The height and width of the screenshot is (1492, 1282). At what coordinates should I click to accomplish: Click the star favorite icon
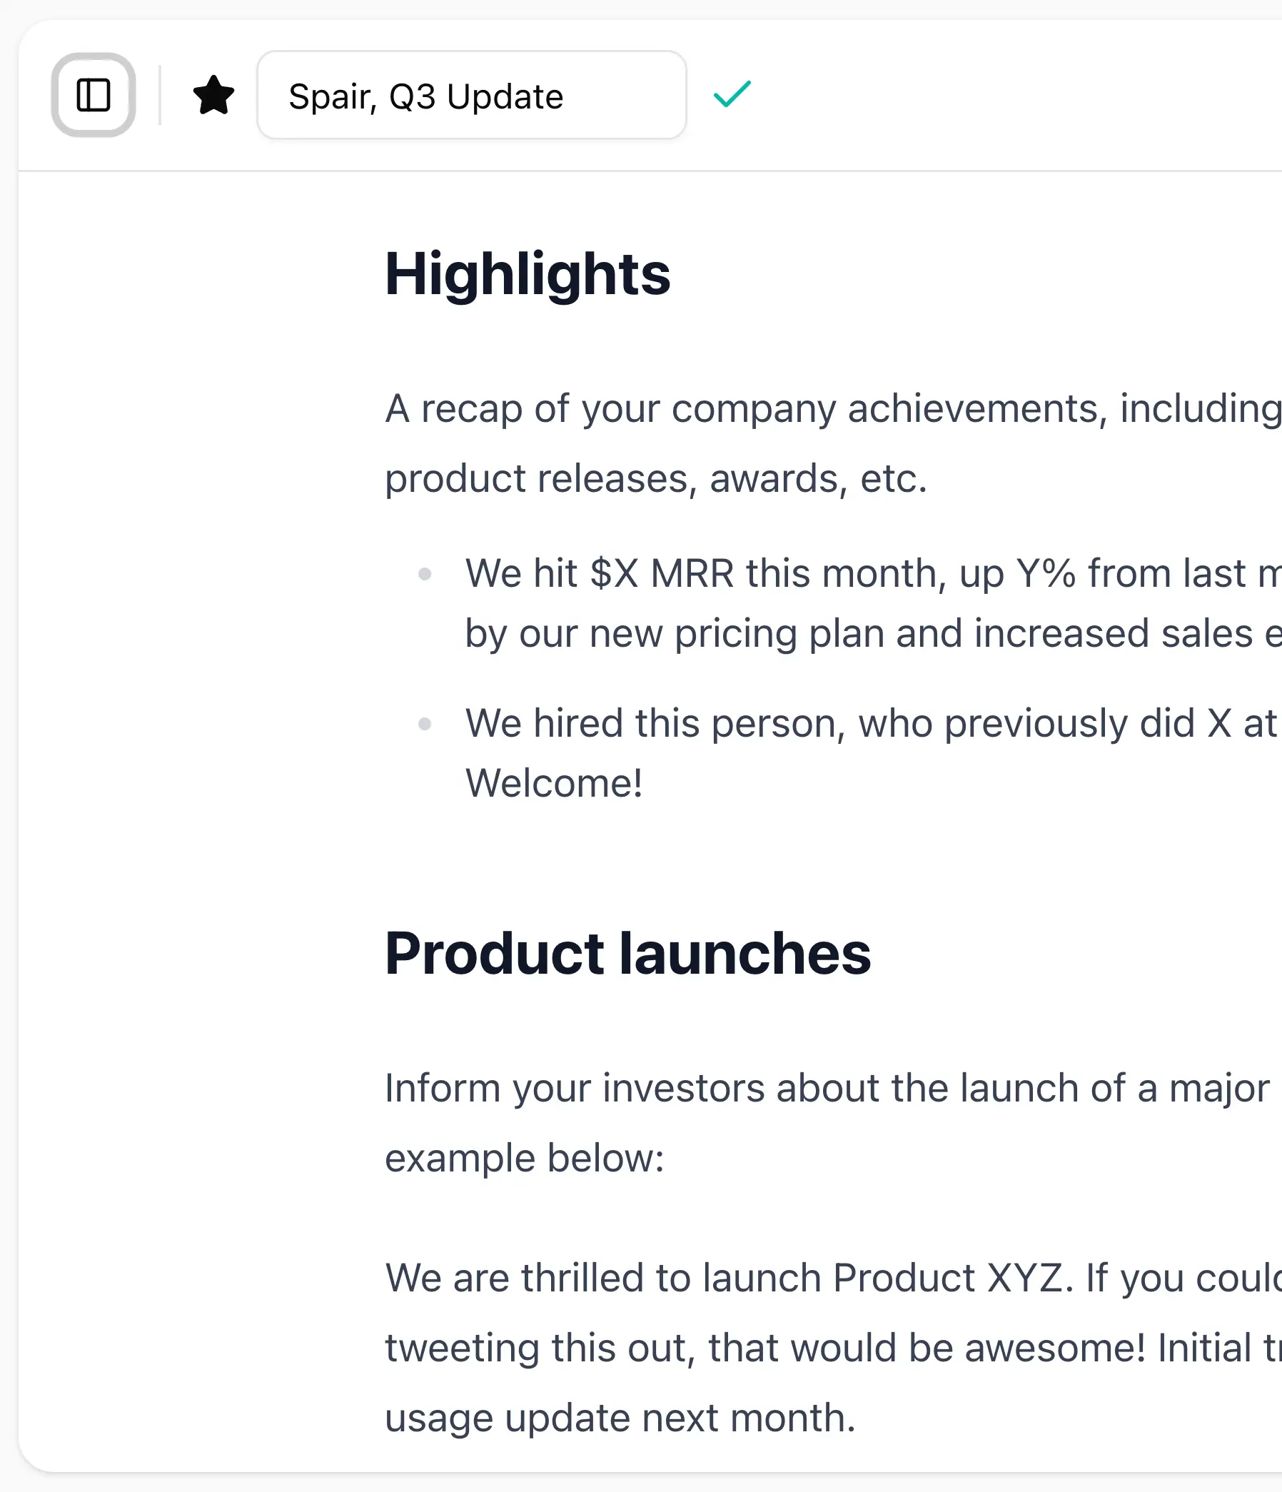click(x=214, y=95)
